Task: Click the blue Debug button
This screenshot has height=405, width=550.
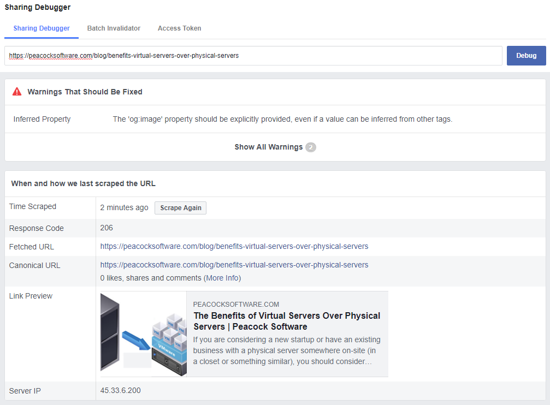Action: (x=526, y=56)
